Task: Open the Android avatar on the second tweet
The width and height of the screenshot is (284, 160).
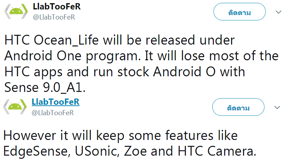Action: click(x=15, y=106)
